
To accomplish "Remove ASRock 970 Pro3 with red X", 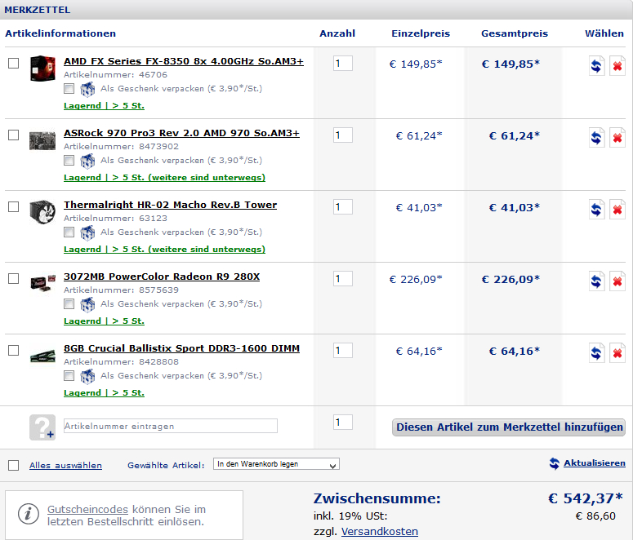I will pos(617,137).
